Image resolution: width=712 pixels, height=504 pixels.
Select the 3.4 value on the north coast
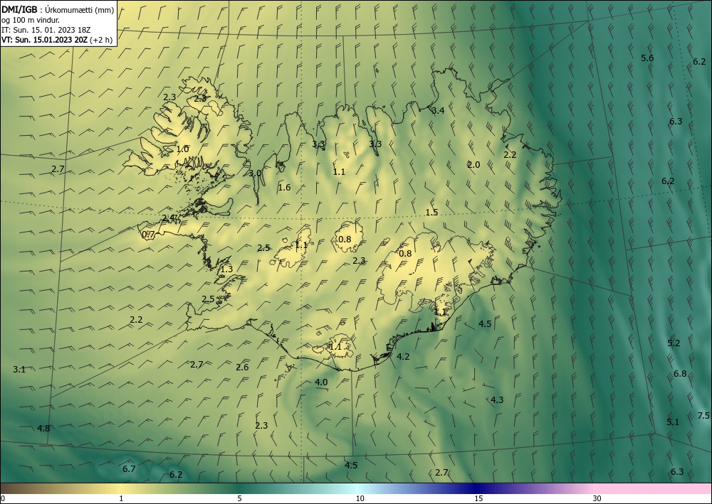point(438,111)
